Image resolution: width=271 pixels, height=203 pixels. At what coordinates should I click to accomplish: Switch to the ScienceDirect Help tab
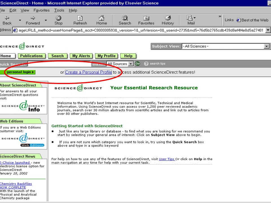pos(128,56)
